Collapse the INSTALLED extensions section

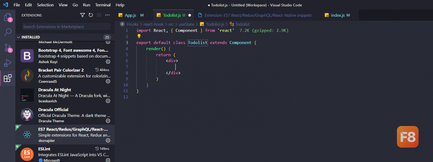pyautogui.click(x=18, y=37)
